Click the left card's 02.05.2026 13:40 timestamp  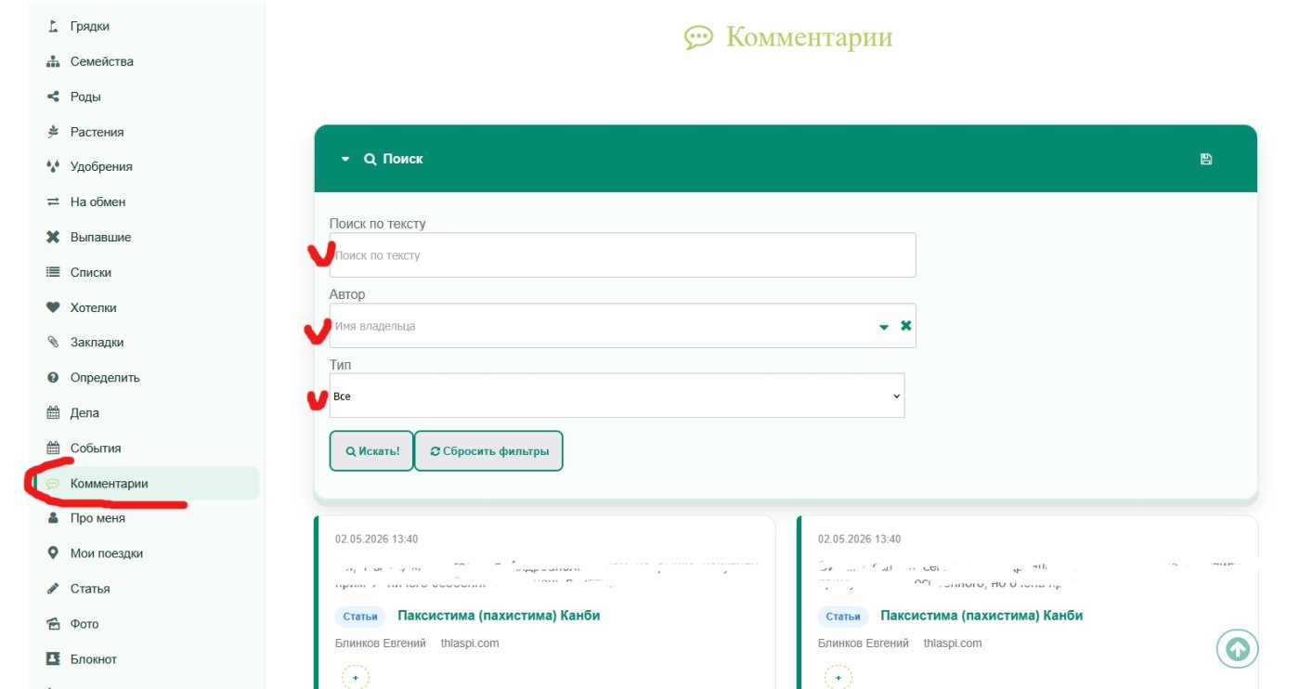[377, 539]
